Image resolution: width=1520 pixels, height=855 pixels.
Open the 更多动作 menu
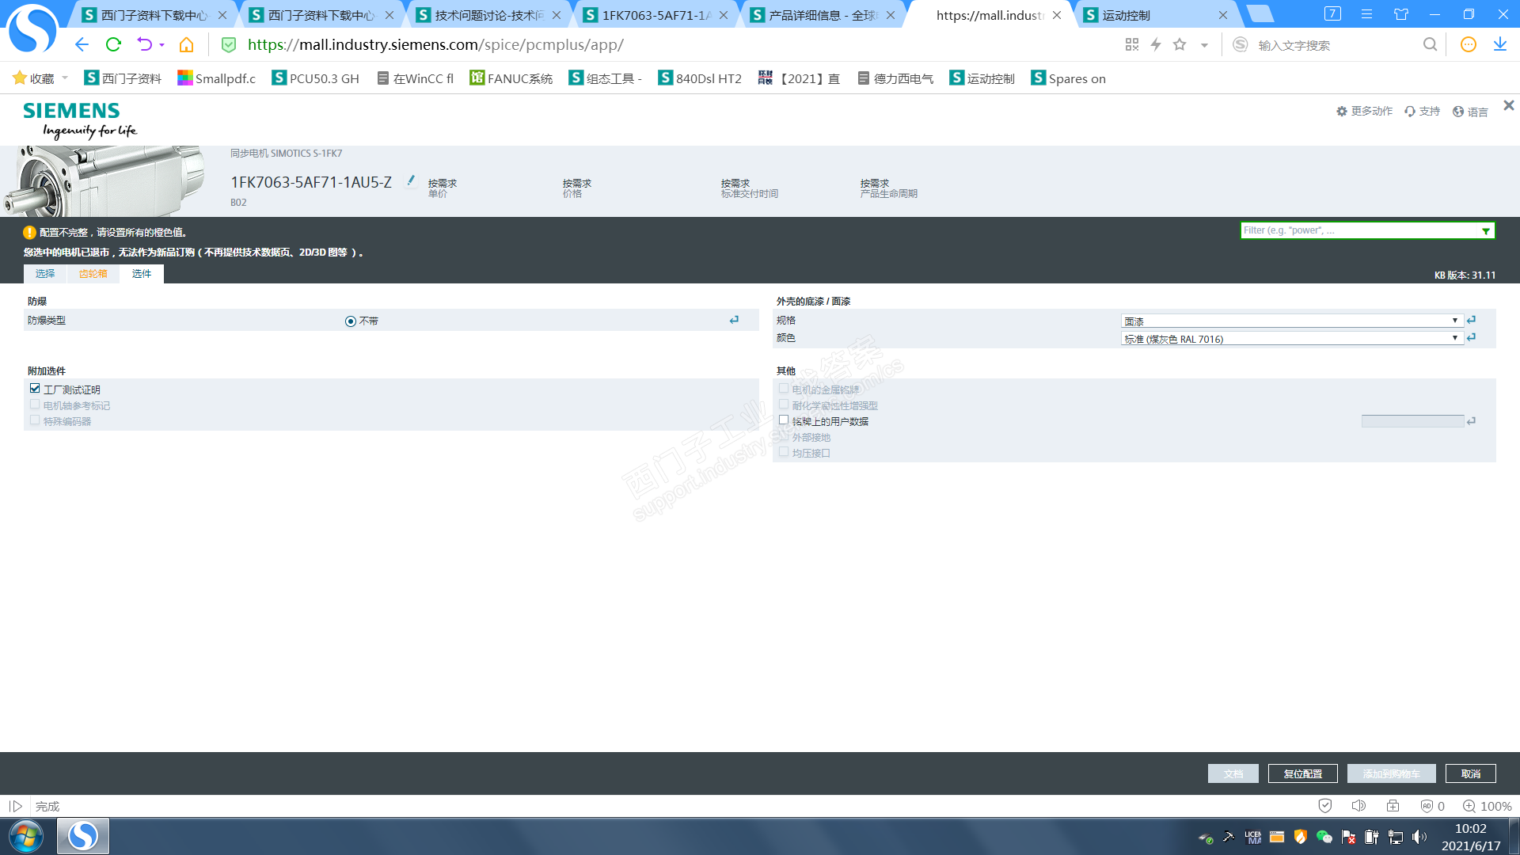1364,112
